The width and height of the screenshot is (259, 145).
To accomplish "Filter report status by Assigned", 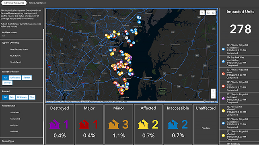I will tap(14, 125).
